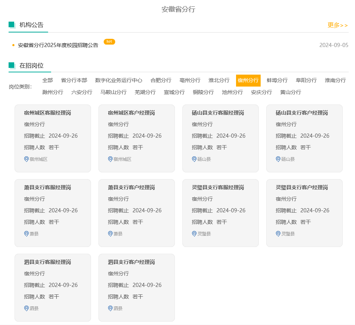This screenshot has height=325, width=355.
Task: Select the 合肥分行 tab
Action: pos(161,80)
